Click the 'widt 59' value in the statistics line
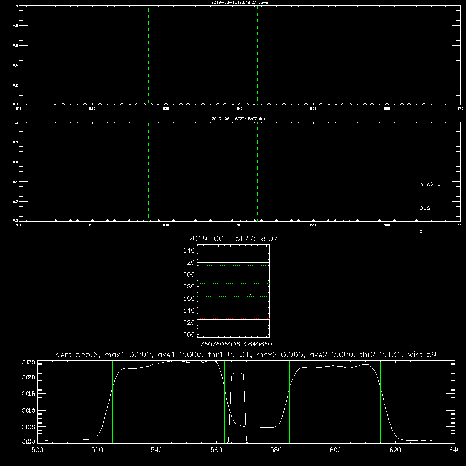This screenshot has width=466, height=466. click(422, 355)
